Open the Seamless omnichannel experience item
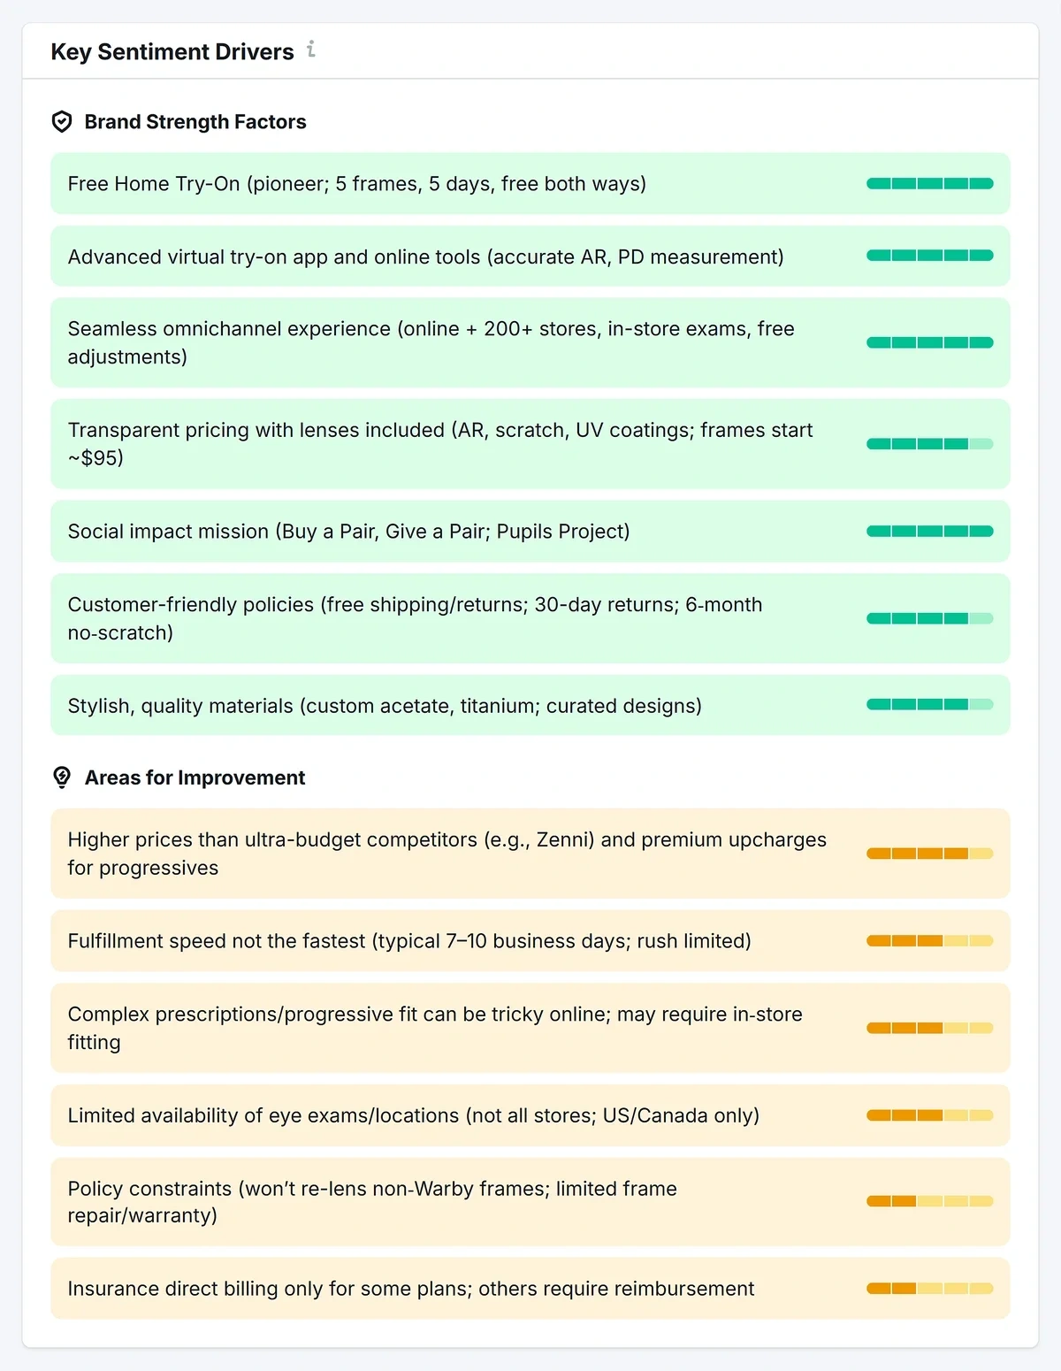The height and width of the screenshot is (1371, 1061). click(431, 342)
